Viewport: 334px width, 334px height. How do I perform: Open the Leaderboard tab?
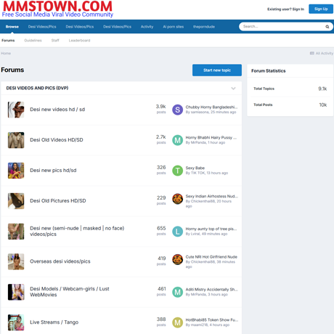click(x=79, y=41)
